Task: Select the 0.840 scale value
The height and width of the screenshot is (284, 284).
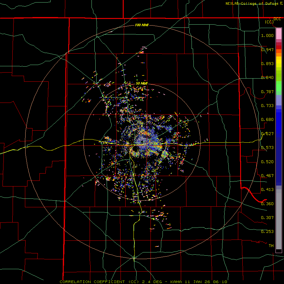Action: (x=267, y=77)
